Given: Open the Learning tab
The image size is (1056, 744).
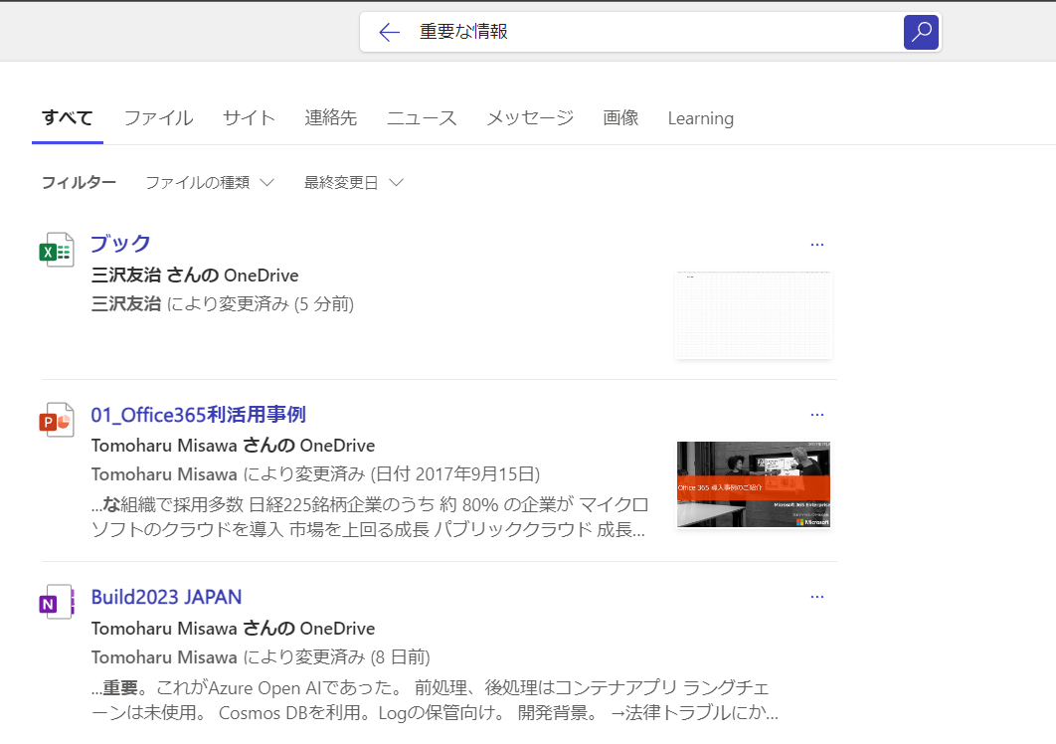Looking at the screenshot, I should click(x=700, y=118).
